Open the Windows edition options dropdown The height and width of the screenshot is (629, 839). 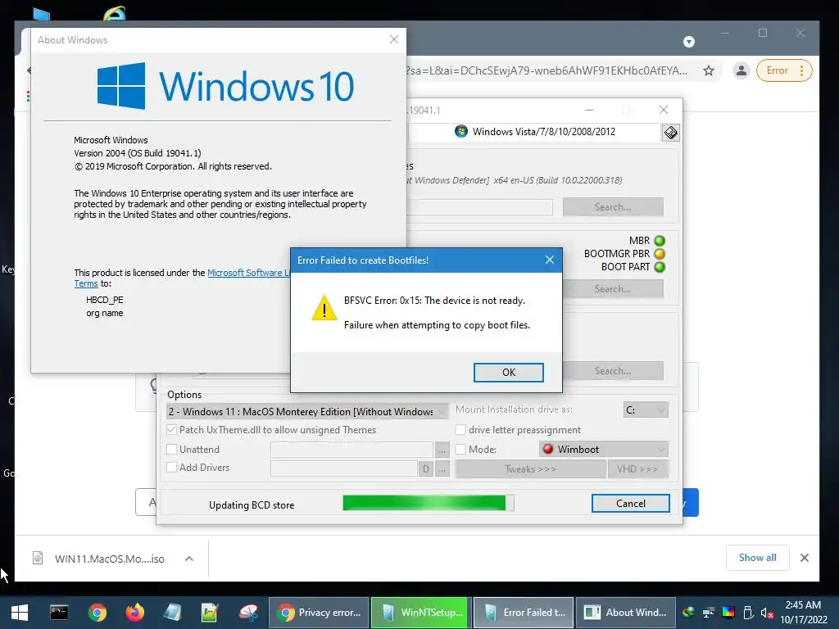point(308,411)
